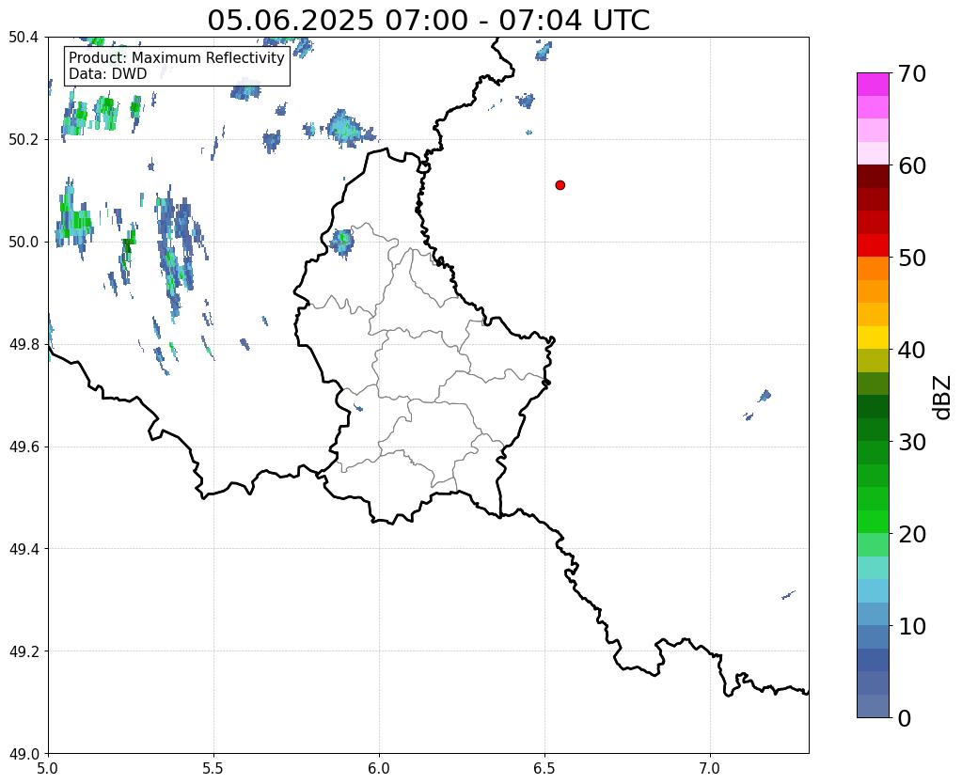
Task: Click the colorbar tick label 20
Action: (912, 534)
